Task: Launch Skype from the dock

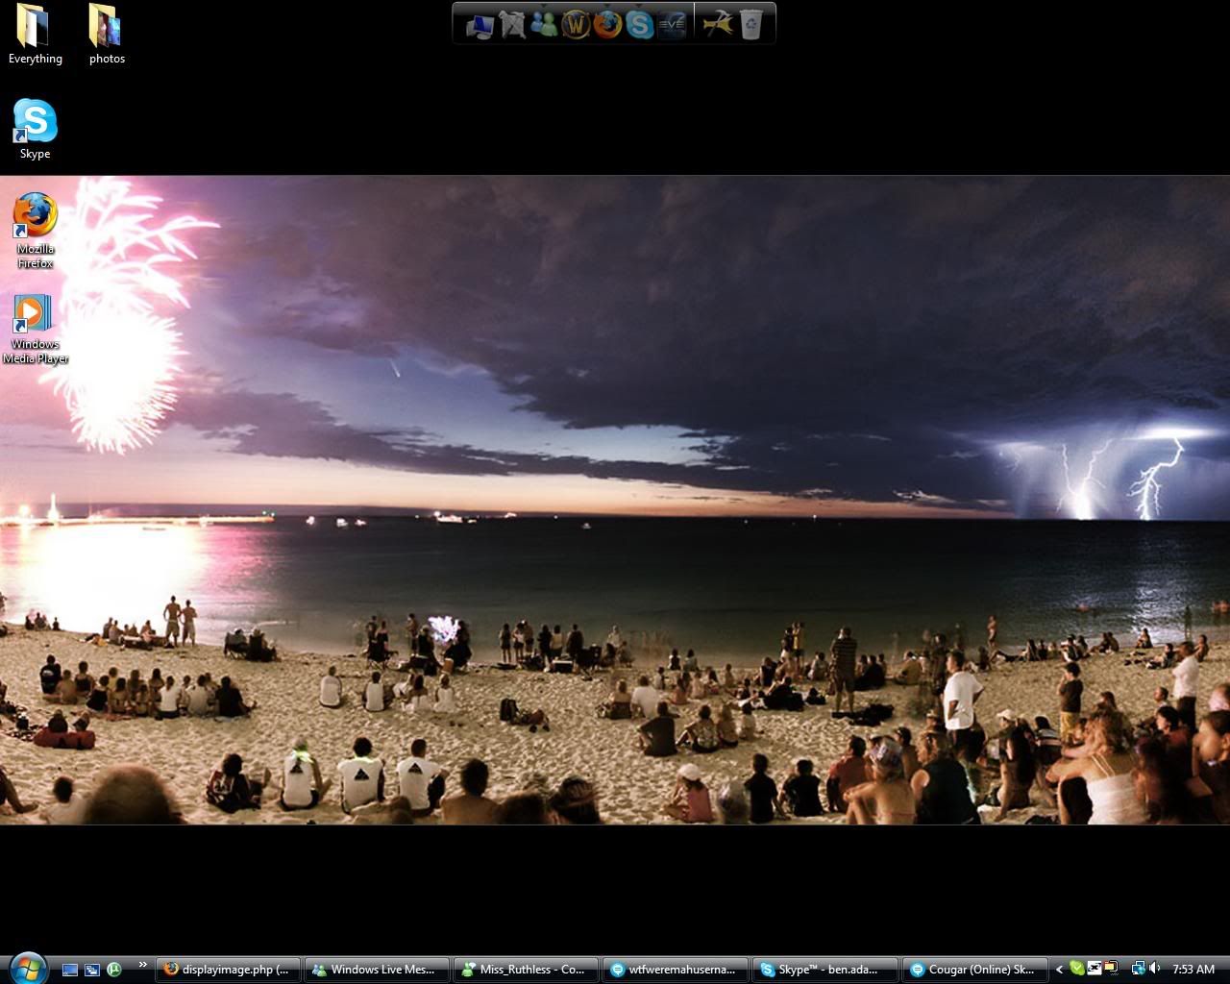Action: (639, 24)
